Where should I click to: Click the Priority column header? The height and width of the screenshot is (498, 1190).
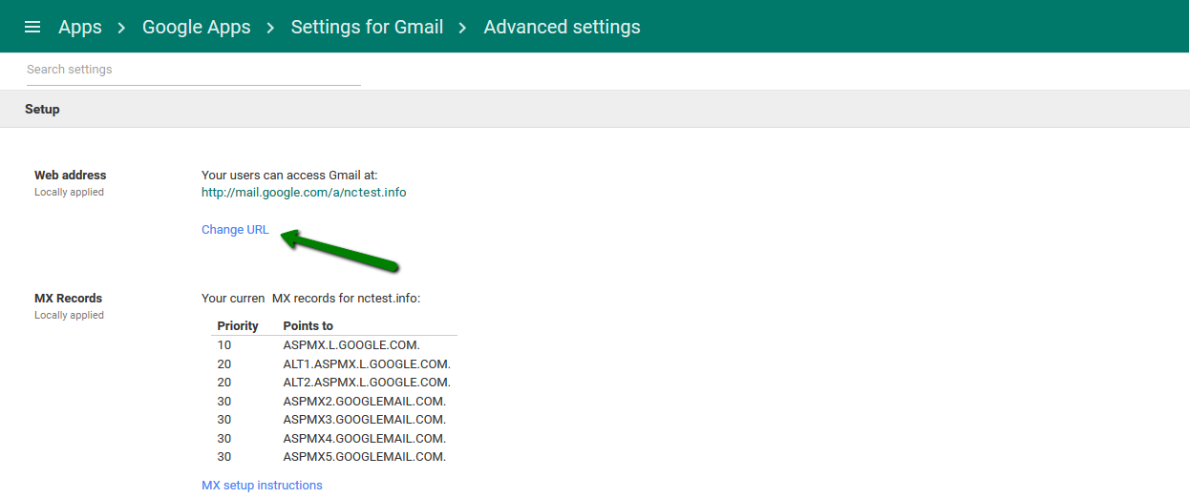coord(238,326)
